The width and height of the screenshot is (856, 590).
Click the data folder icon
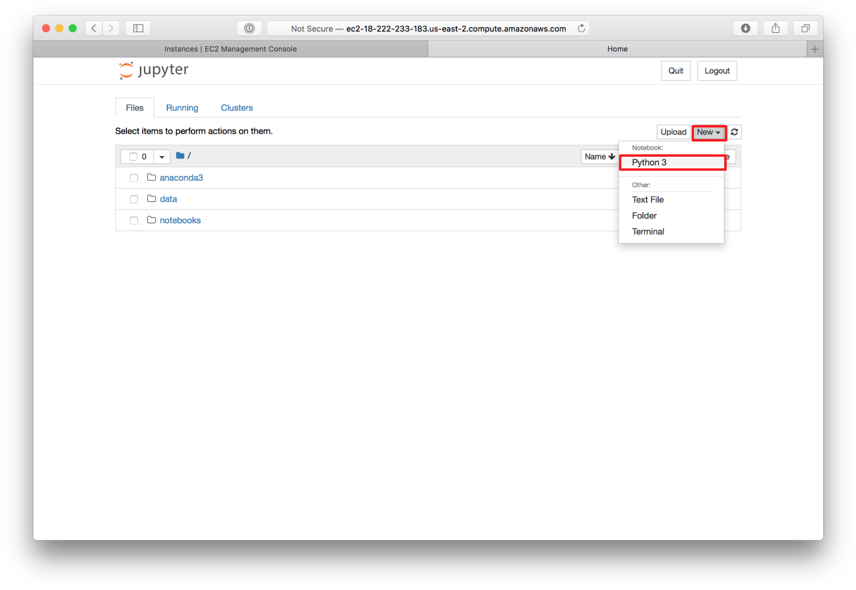152,199
